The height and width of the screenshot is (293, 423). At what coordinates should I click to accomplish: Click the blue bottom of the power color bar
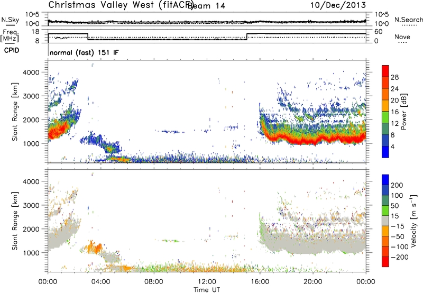[385, 152]
